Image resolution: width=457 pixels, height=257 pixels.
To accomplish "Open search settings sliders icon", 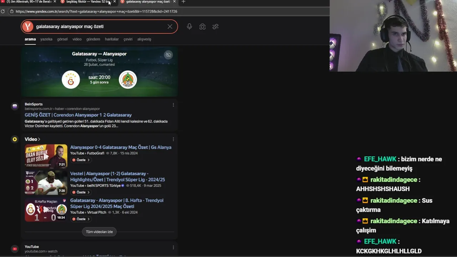I will click(215, 26).
